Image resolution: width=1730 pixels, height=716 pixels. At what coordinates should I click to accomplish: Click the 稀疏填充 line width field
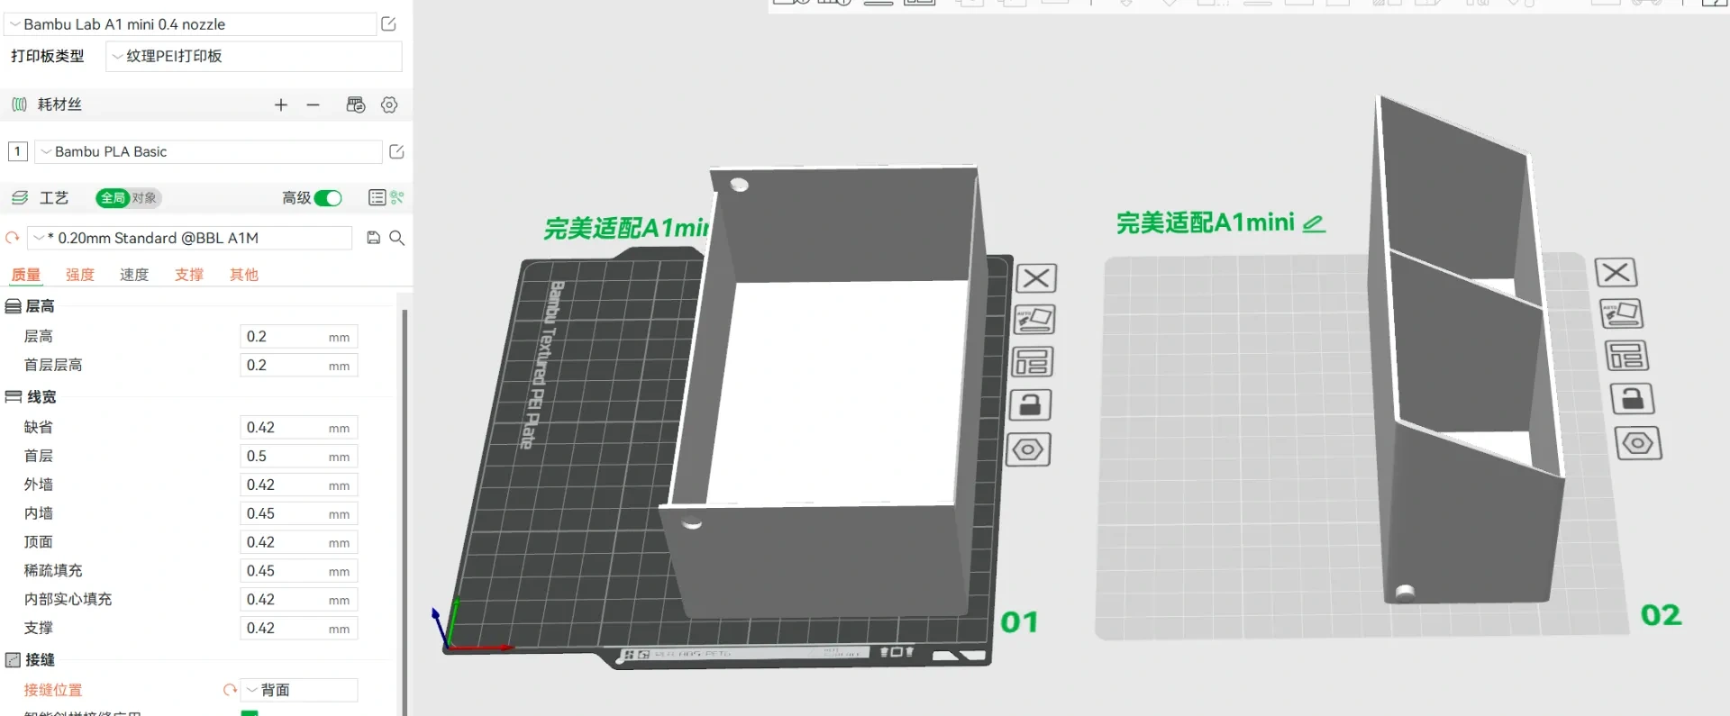tap(299, 572)
